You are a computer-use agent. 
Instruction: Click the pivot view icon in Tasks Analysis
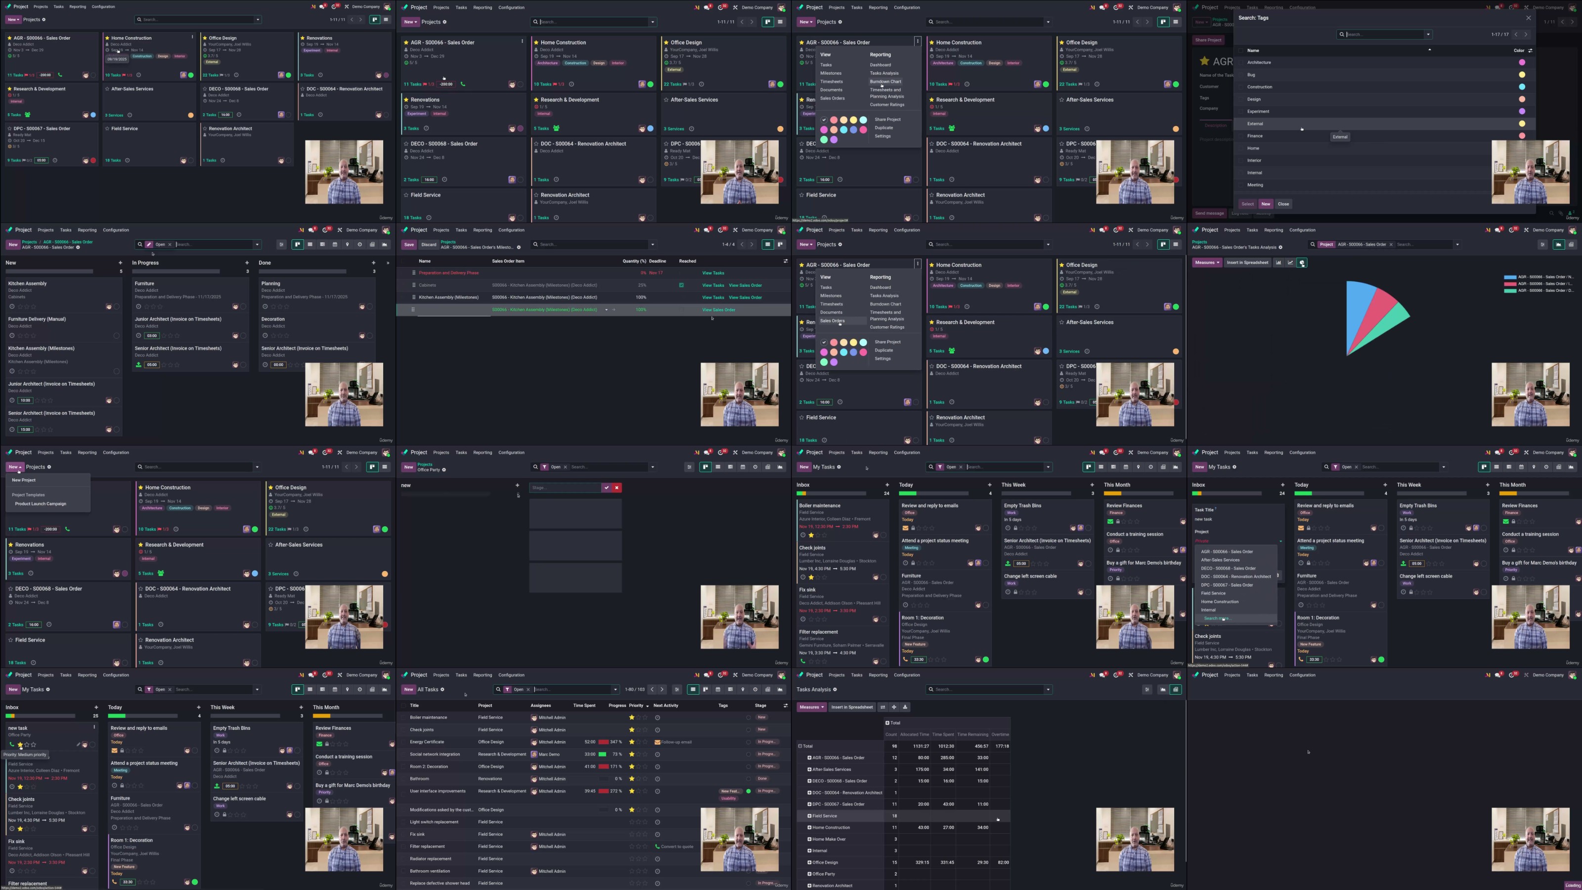click(1176, 689)
